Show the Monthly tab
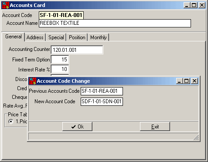 point(99,37)
